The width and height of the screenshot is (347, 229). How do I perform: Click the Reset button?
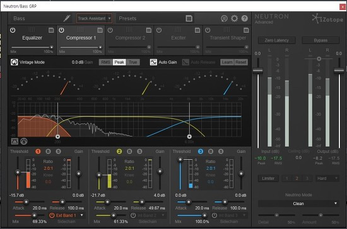tap(241, 62)
